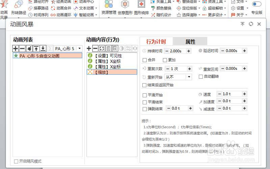
Task: Enable the 平滑开始 checkbox
Action: pos(145,95)
